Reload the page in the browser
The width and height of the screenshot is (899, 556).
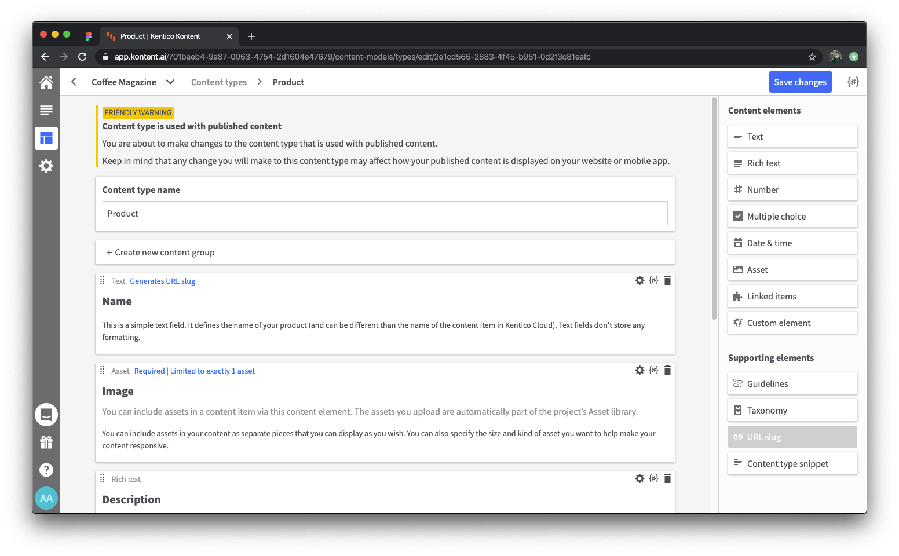click(x=82, y=57)
